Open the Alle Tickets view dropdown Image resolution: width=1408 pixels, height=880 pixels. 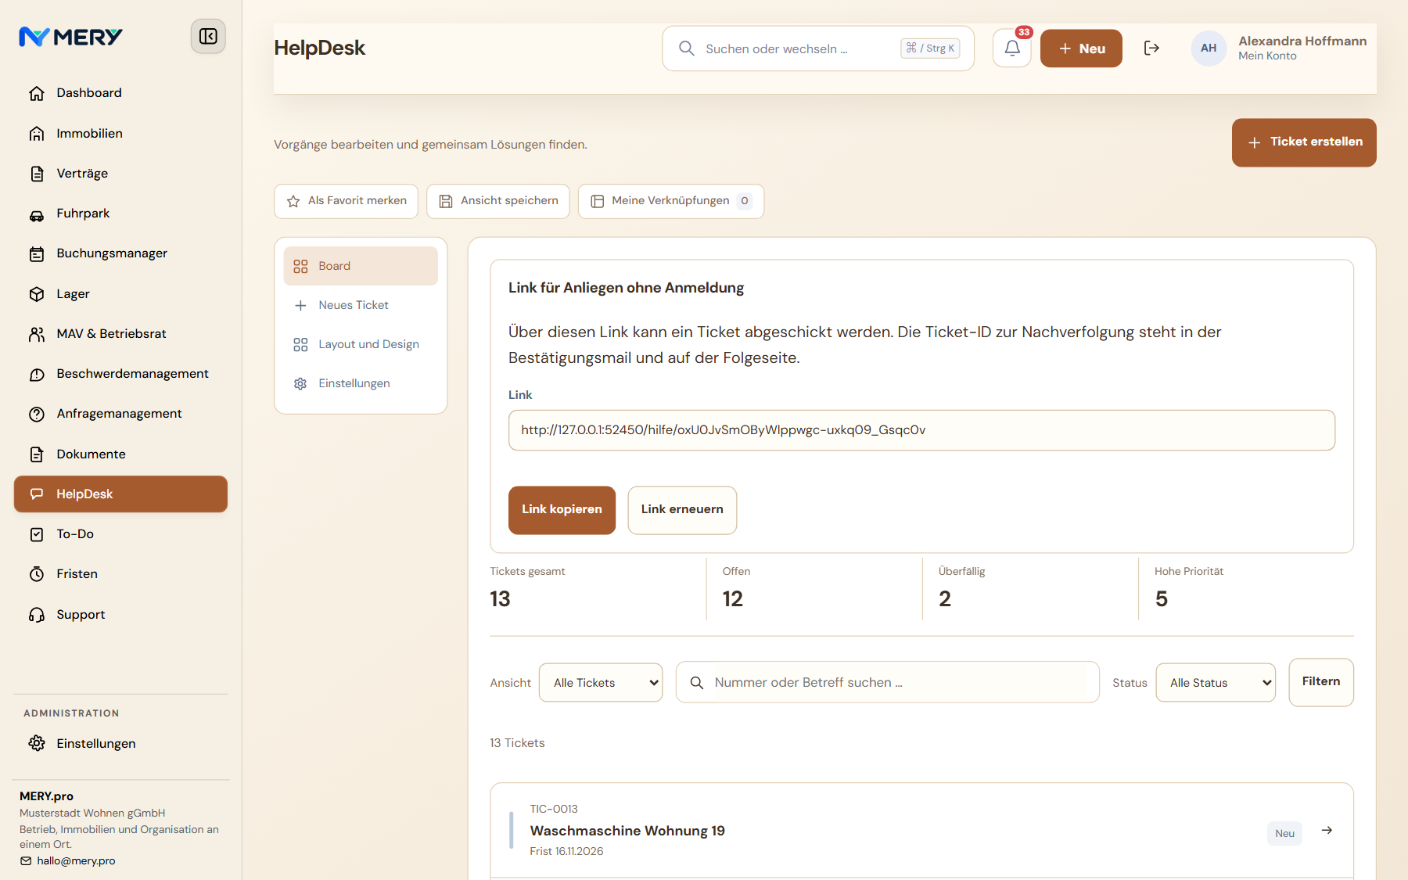point(601,683)
